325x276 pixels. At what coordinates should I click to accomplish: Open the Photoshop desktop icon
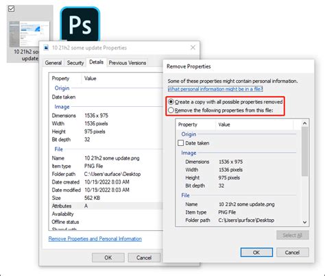click(80, 25)
